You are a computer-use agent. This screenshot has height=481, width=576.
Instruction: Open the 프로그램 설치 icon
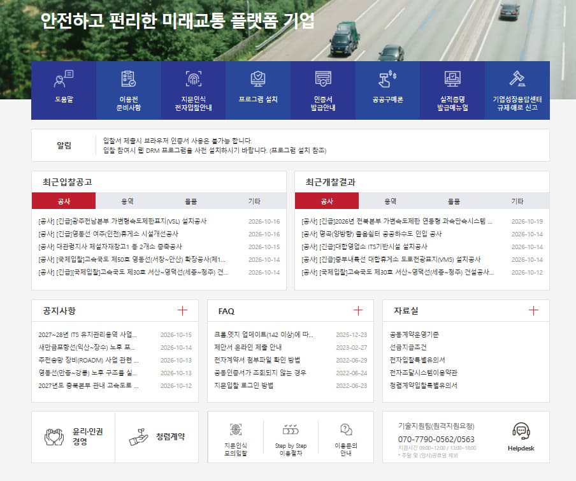pos(258,78)
